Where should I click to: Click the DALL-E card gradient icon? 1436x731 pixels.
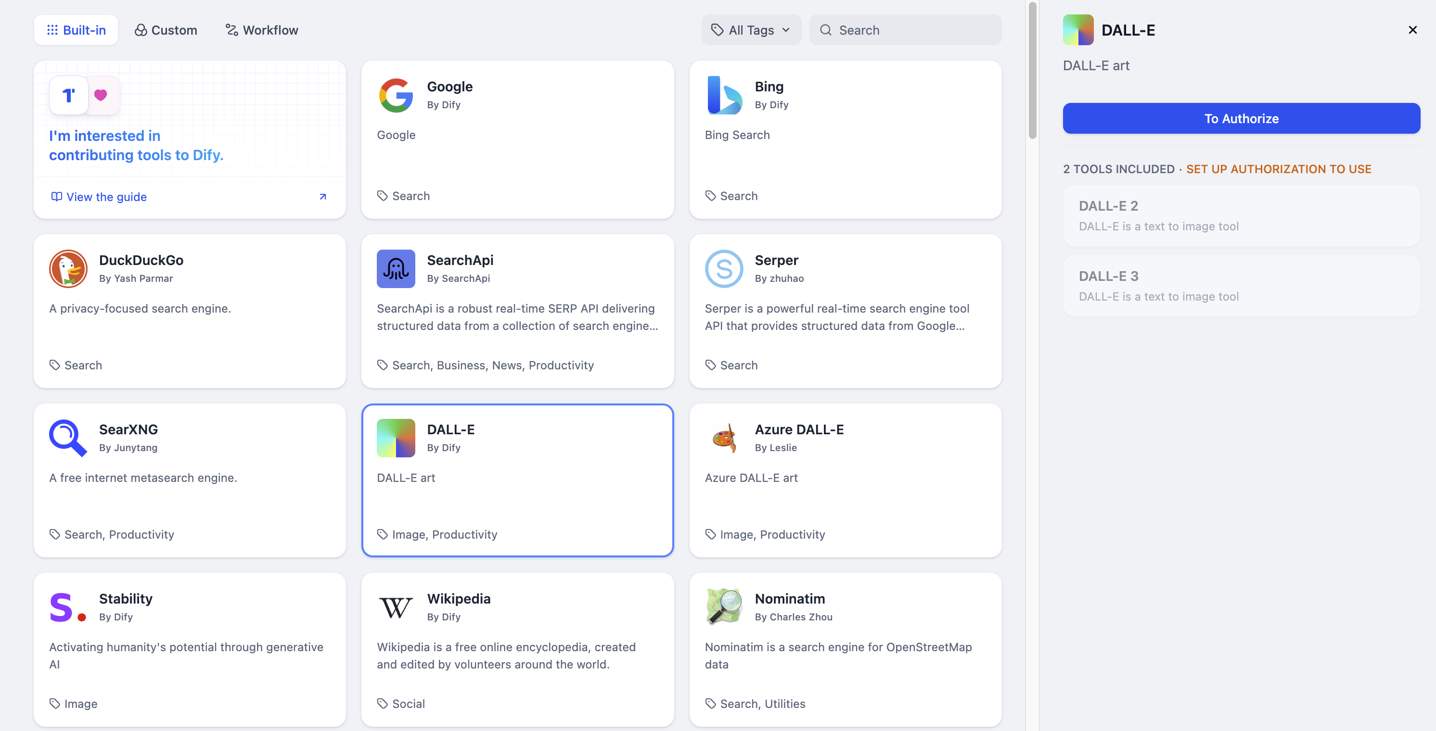[396, 438]
